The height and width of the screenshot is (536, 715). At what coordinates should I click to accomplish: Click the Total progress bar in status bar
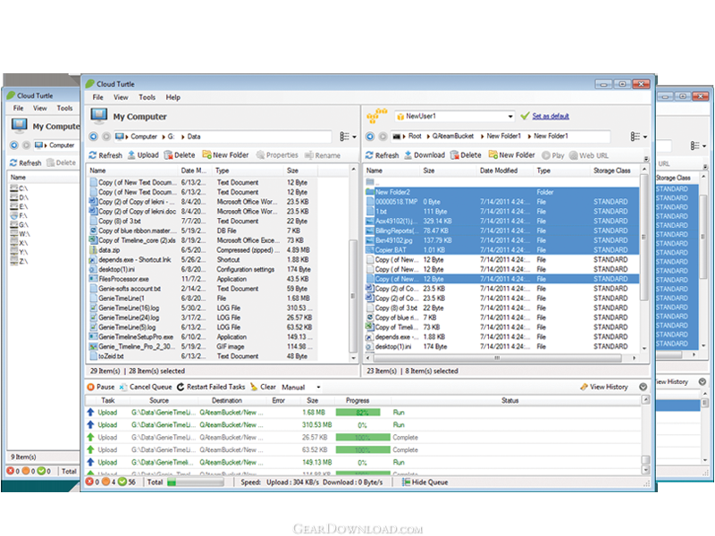click(196, 482)
